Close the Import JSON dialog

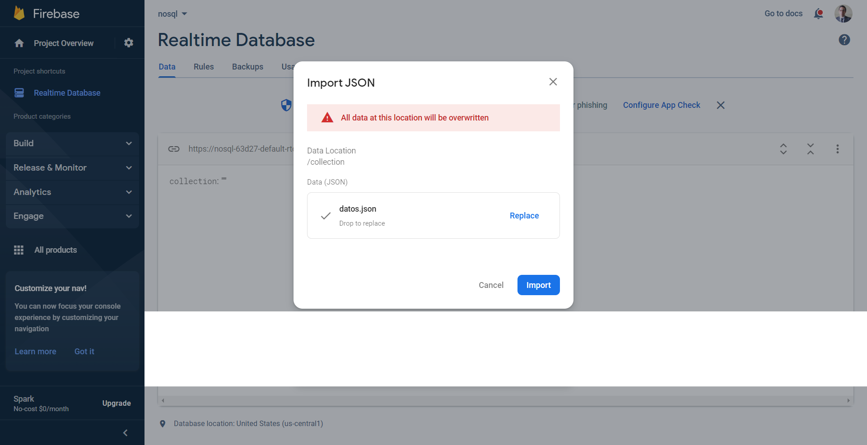(x=553, y=82)
